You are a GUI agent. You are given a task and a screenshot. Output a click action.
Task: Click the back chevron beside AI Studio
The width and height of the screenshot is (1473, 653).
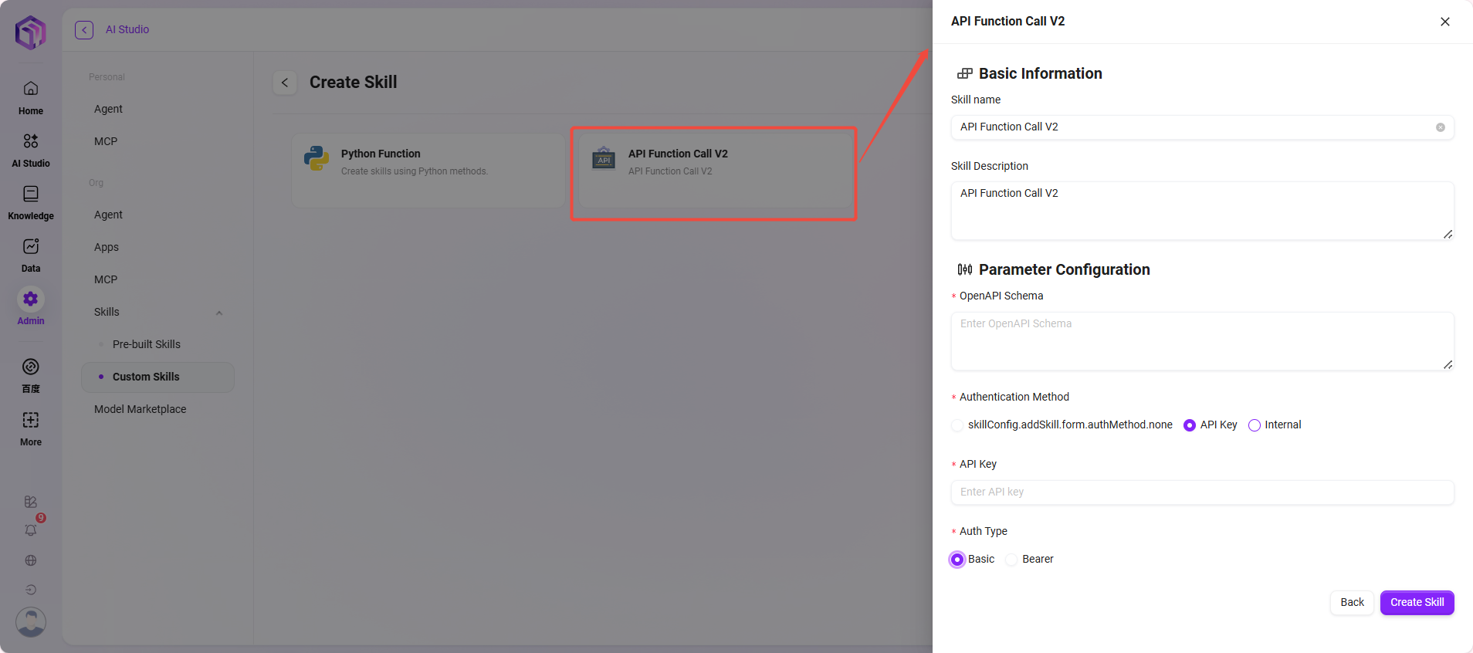84,30
